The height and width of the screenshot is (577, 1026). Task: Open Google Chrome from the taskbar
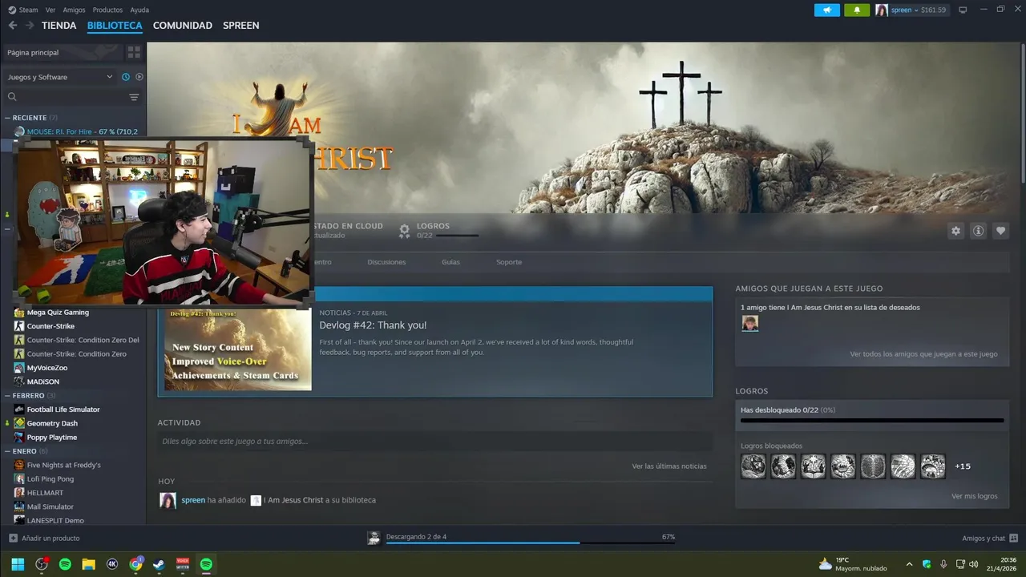[x=135, y=564]
